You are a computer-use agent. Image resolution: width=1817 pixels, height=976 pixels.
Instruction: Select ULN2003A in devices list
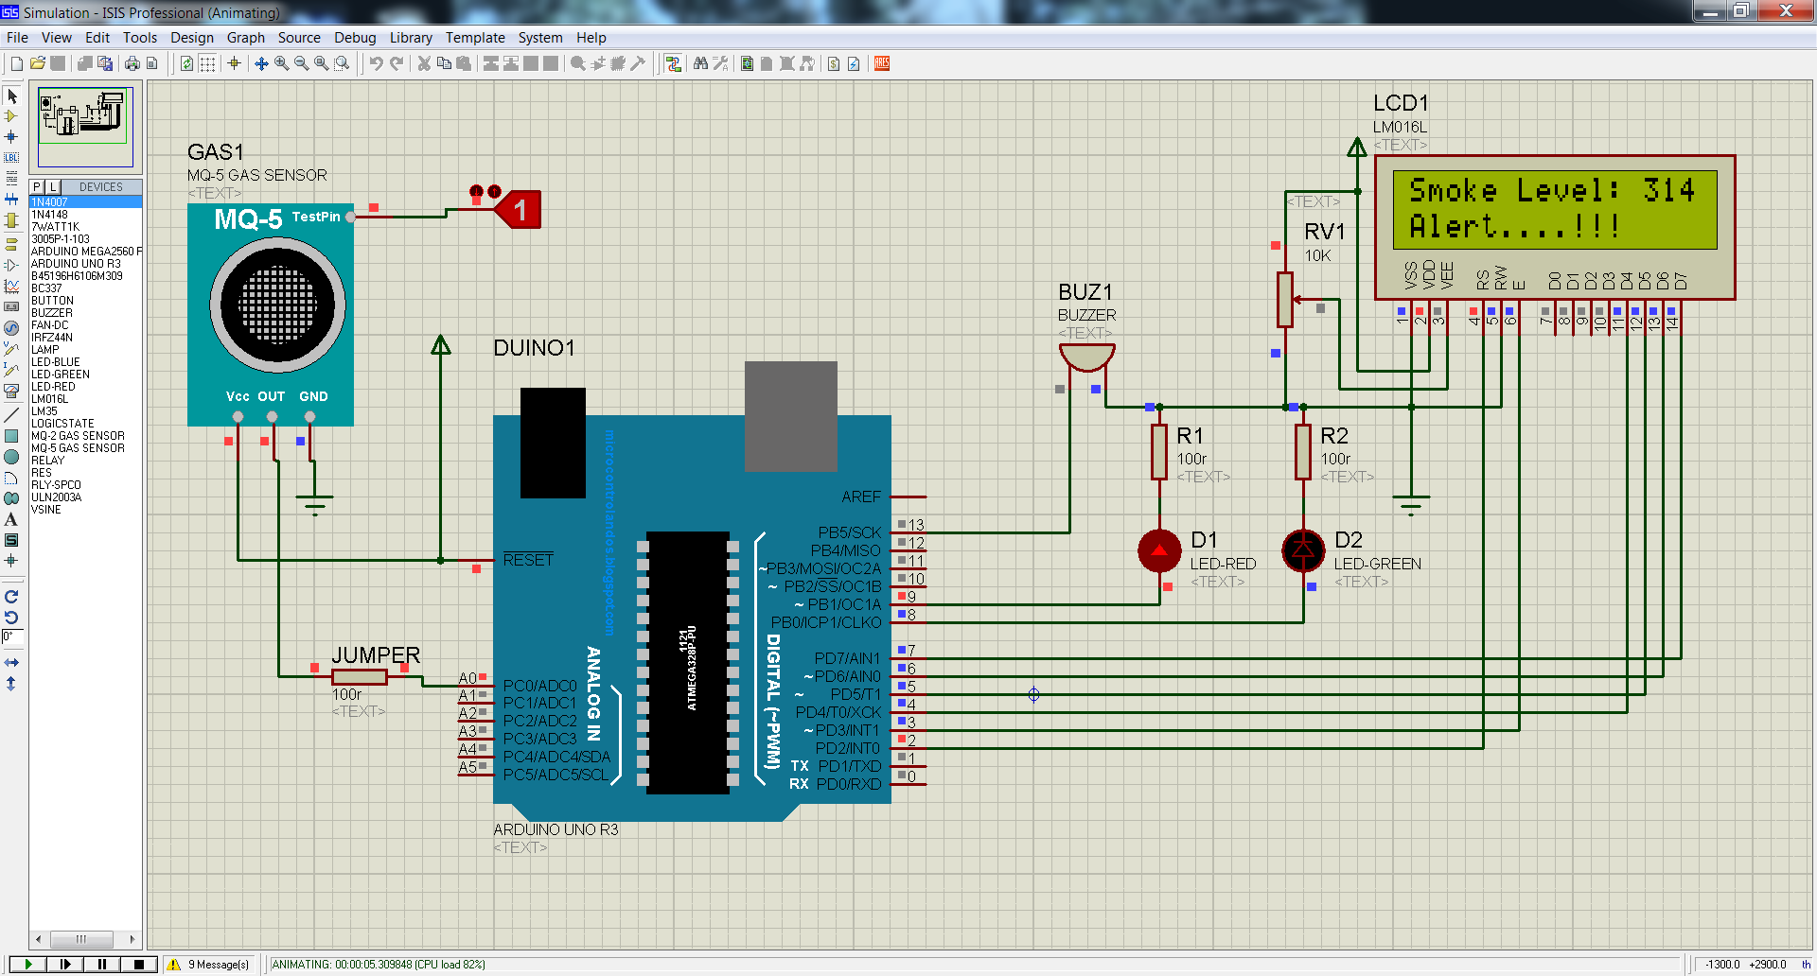(x=85, y=497)
